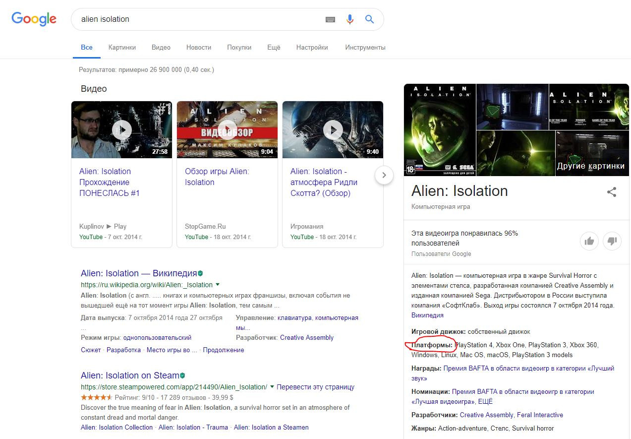Click 'Перевести эту страницу' link

tap(316, 387)
